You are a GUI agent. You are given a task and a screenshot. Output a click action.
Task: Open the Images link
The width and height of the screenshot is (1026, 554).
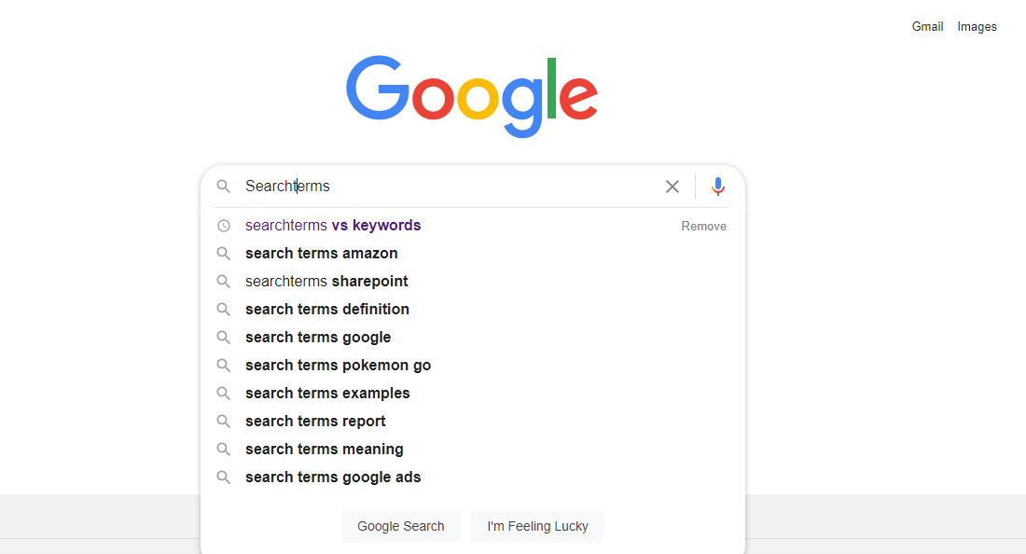(977, 26)
